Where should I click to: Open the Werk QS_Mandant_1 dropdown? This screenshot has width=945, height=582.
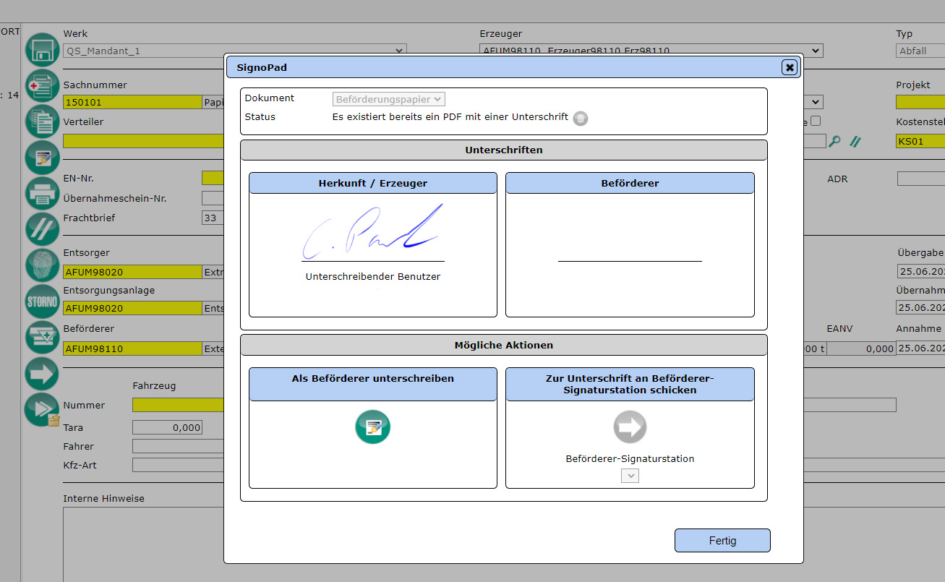pos(235,51)
